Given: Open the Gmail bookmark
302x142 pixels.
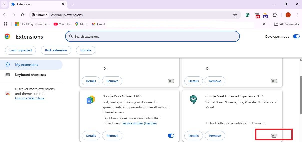Looking at the screenshot, I should coord(98,24).
